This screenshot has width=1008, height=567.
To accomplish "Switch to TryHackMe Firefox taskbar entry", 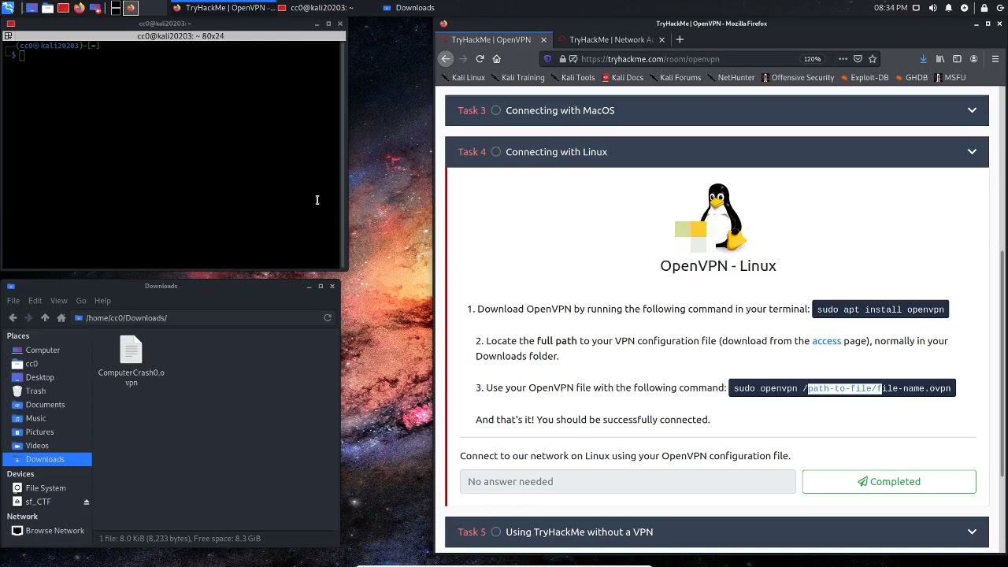I will coord(223,8).
